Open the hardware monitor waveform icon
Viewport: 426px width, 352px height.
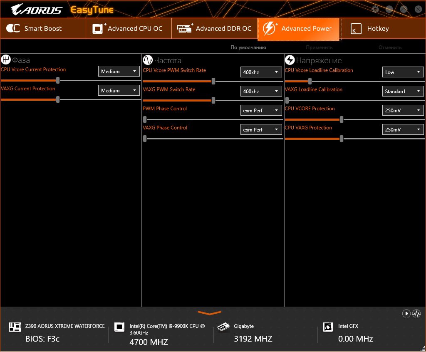click(416, 313)
